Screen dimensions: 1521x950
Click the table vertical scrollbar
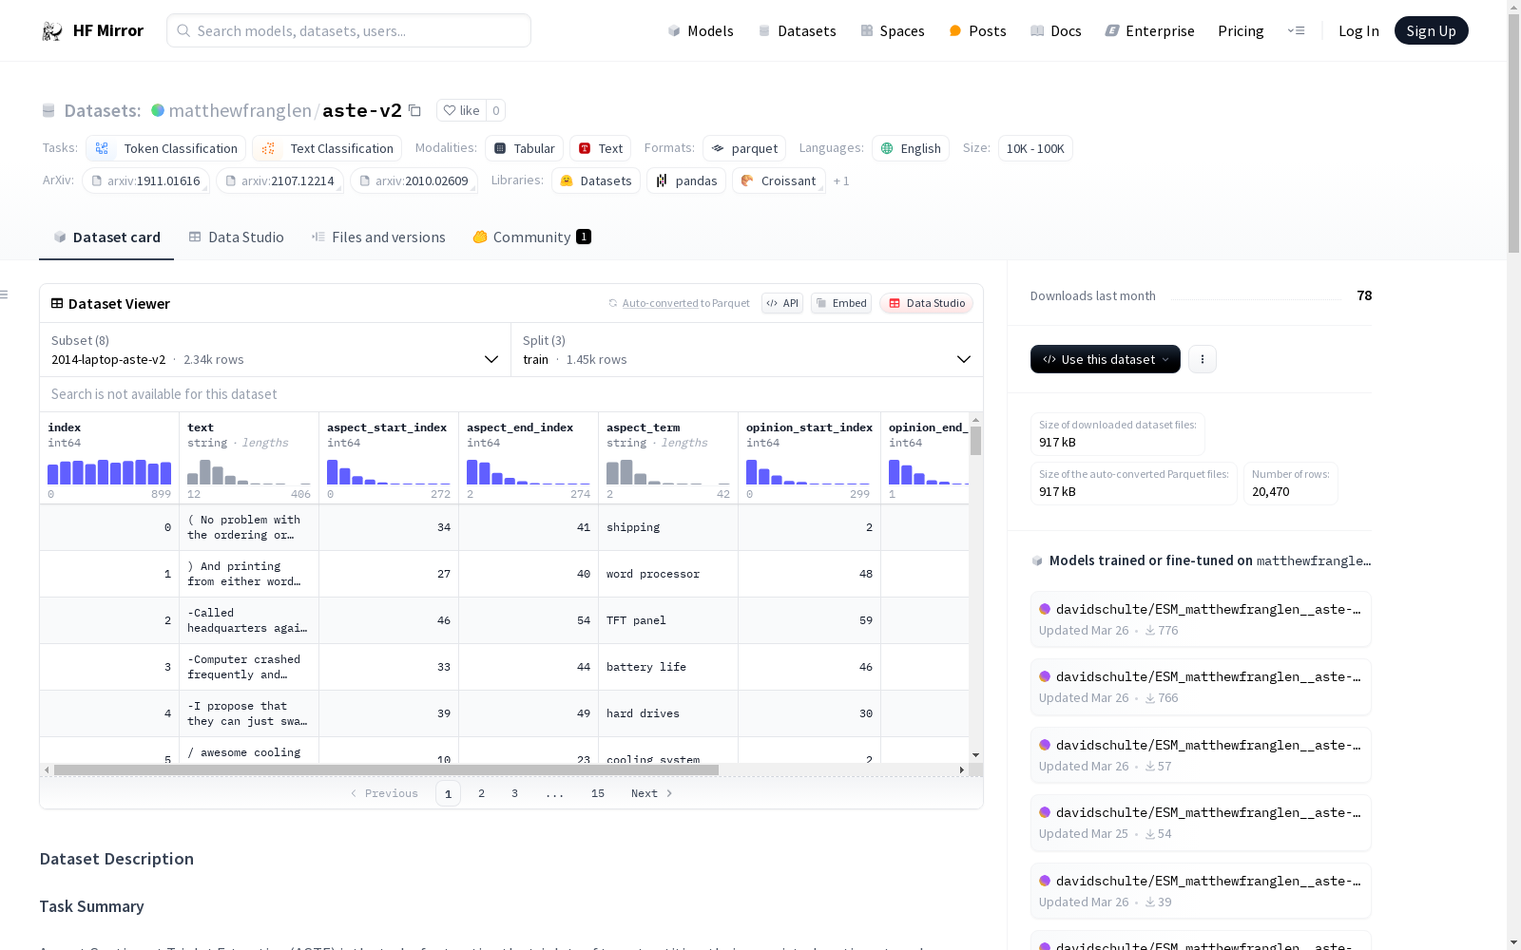[975, 441]
